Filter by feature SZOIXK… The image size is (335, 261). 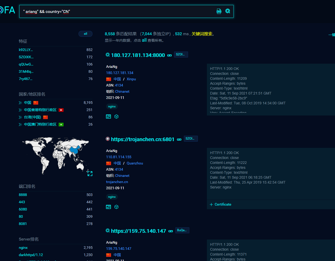(x=26, y=57)
